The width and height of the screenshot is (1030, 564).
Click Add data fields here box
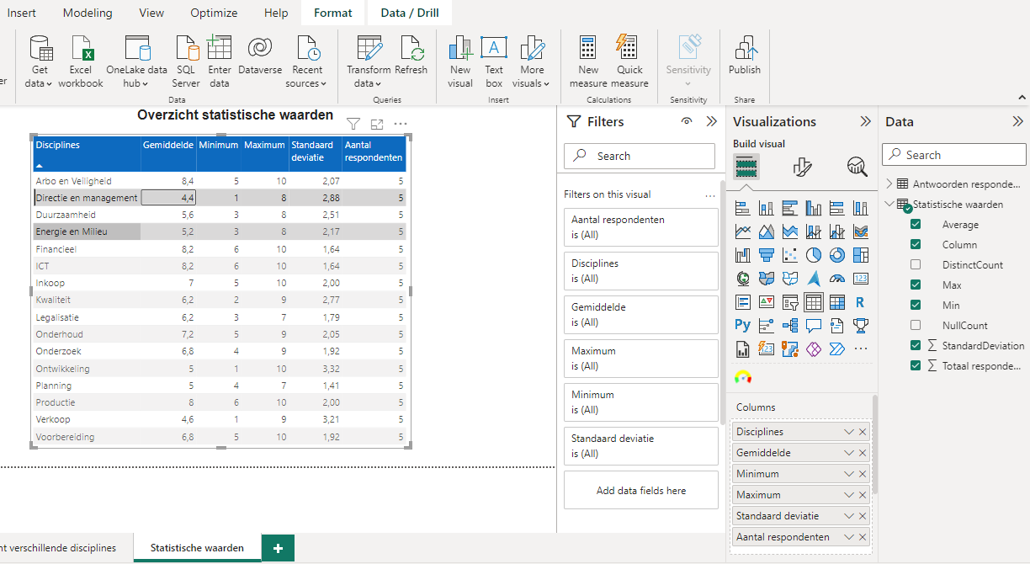[641, 490]
